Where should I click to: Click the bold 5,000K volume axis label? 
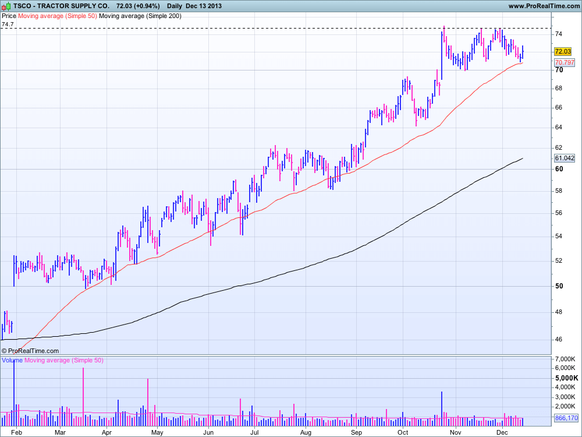click(566, 378)
